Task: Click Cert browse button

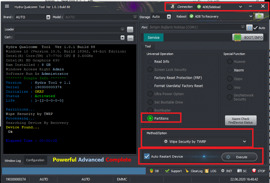Action: pyautogui.click(x=130, y=38)
